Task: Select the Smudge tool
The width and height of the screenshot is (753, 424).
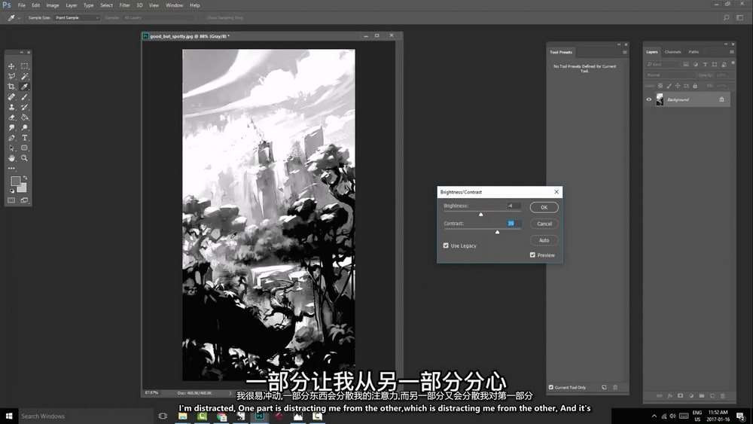Action: (11, 128)
